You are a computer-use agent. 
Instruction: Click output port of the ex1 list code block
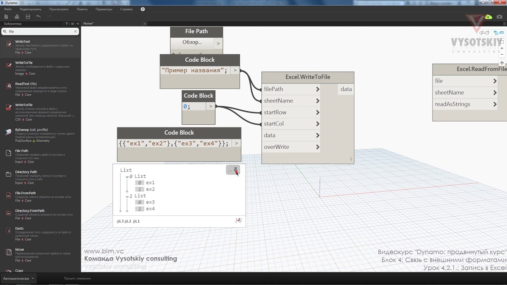point(236,143)
